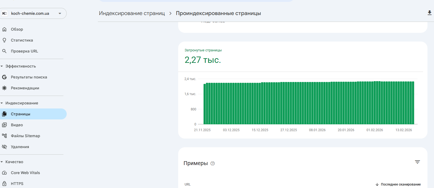
Task: Click the 01.02.2026 axis date label
Action: [375, 130]
